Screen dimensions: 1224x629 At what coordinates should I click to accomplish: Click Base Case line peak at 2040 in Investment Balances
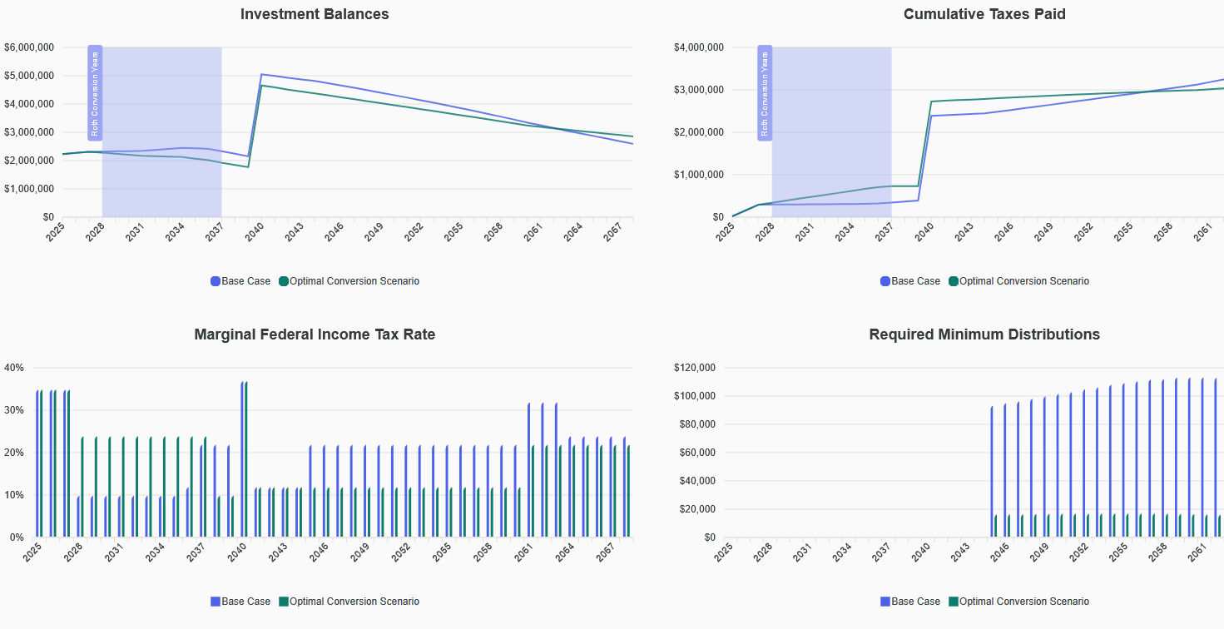click(x=261, y=75)
